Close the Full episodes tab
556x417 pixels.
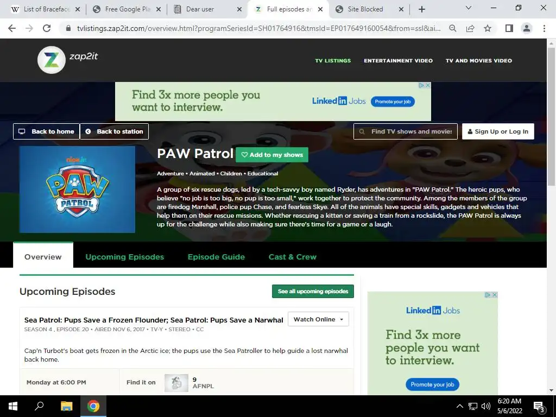coord(320,9)
